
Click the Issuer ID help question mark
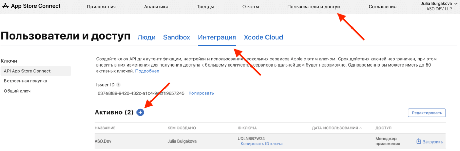[118, 85]
